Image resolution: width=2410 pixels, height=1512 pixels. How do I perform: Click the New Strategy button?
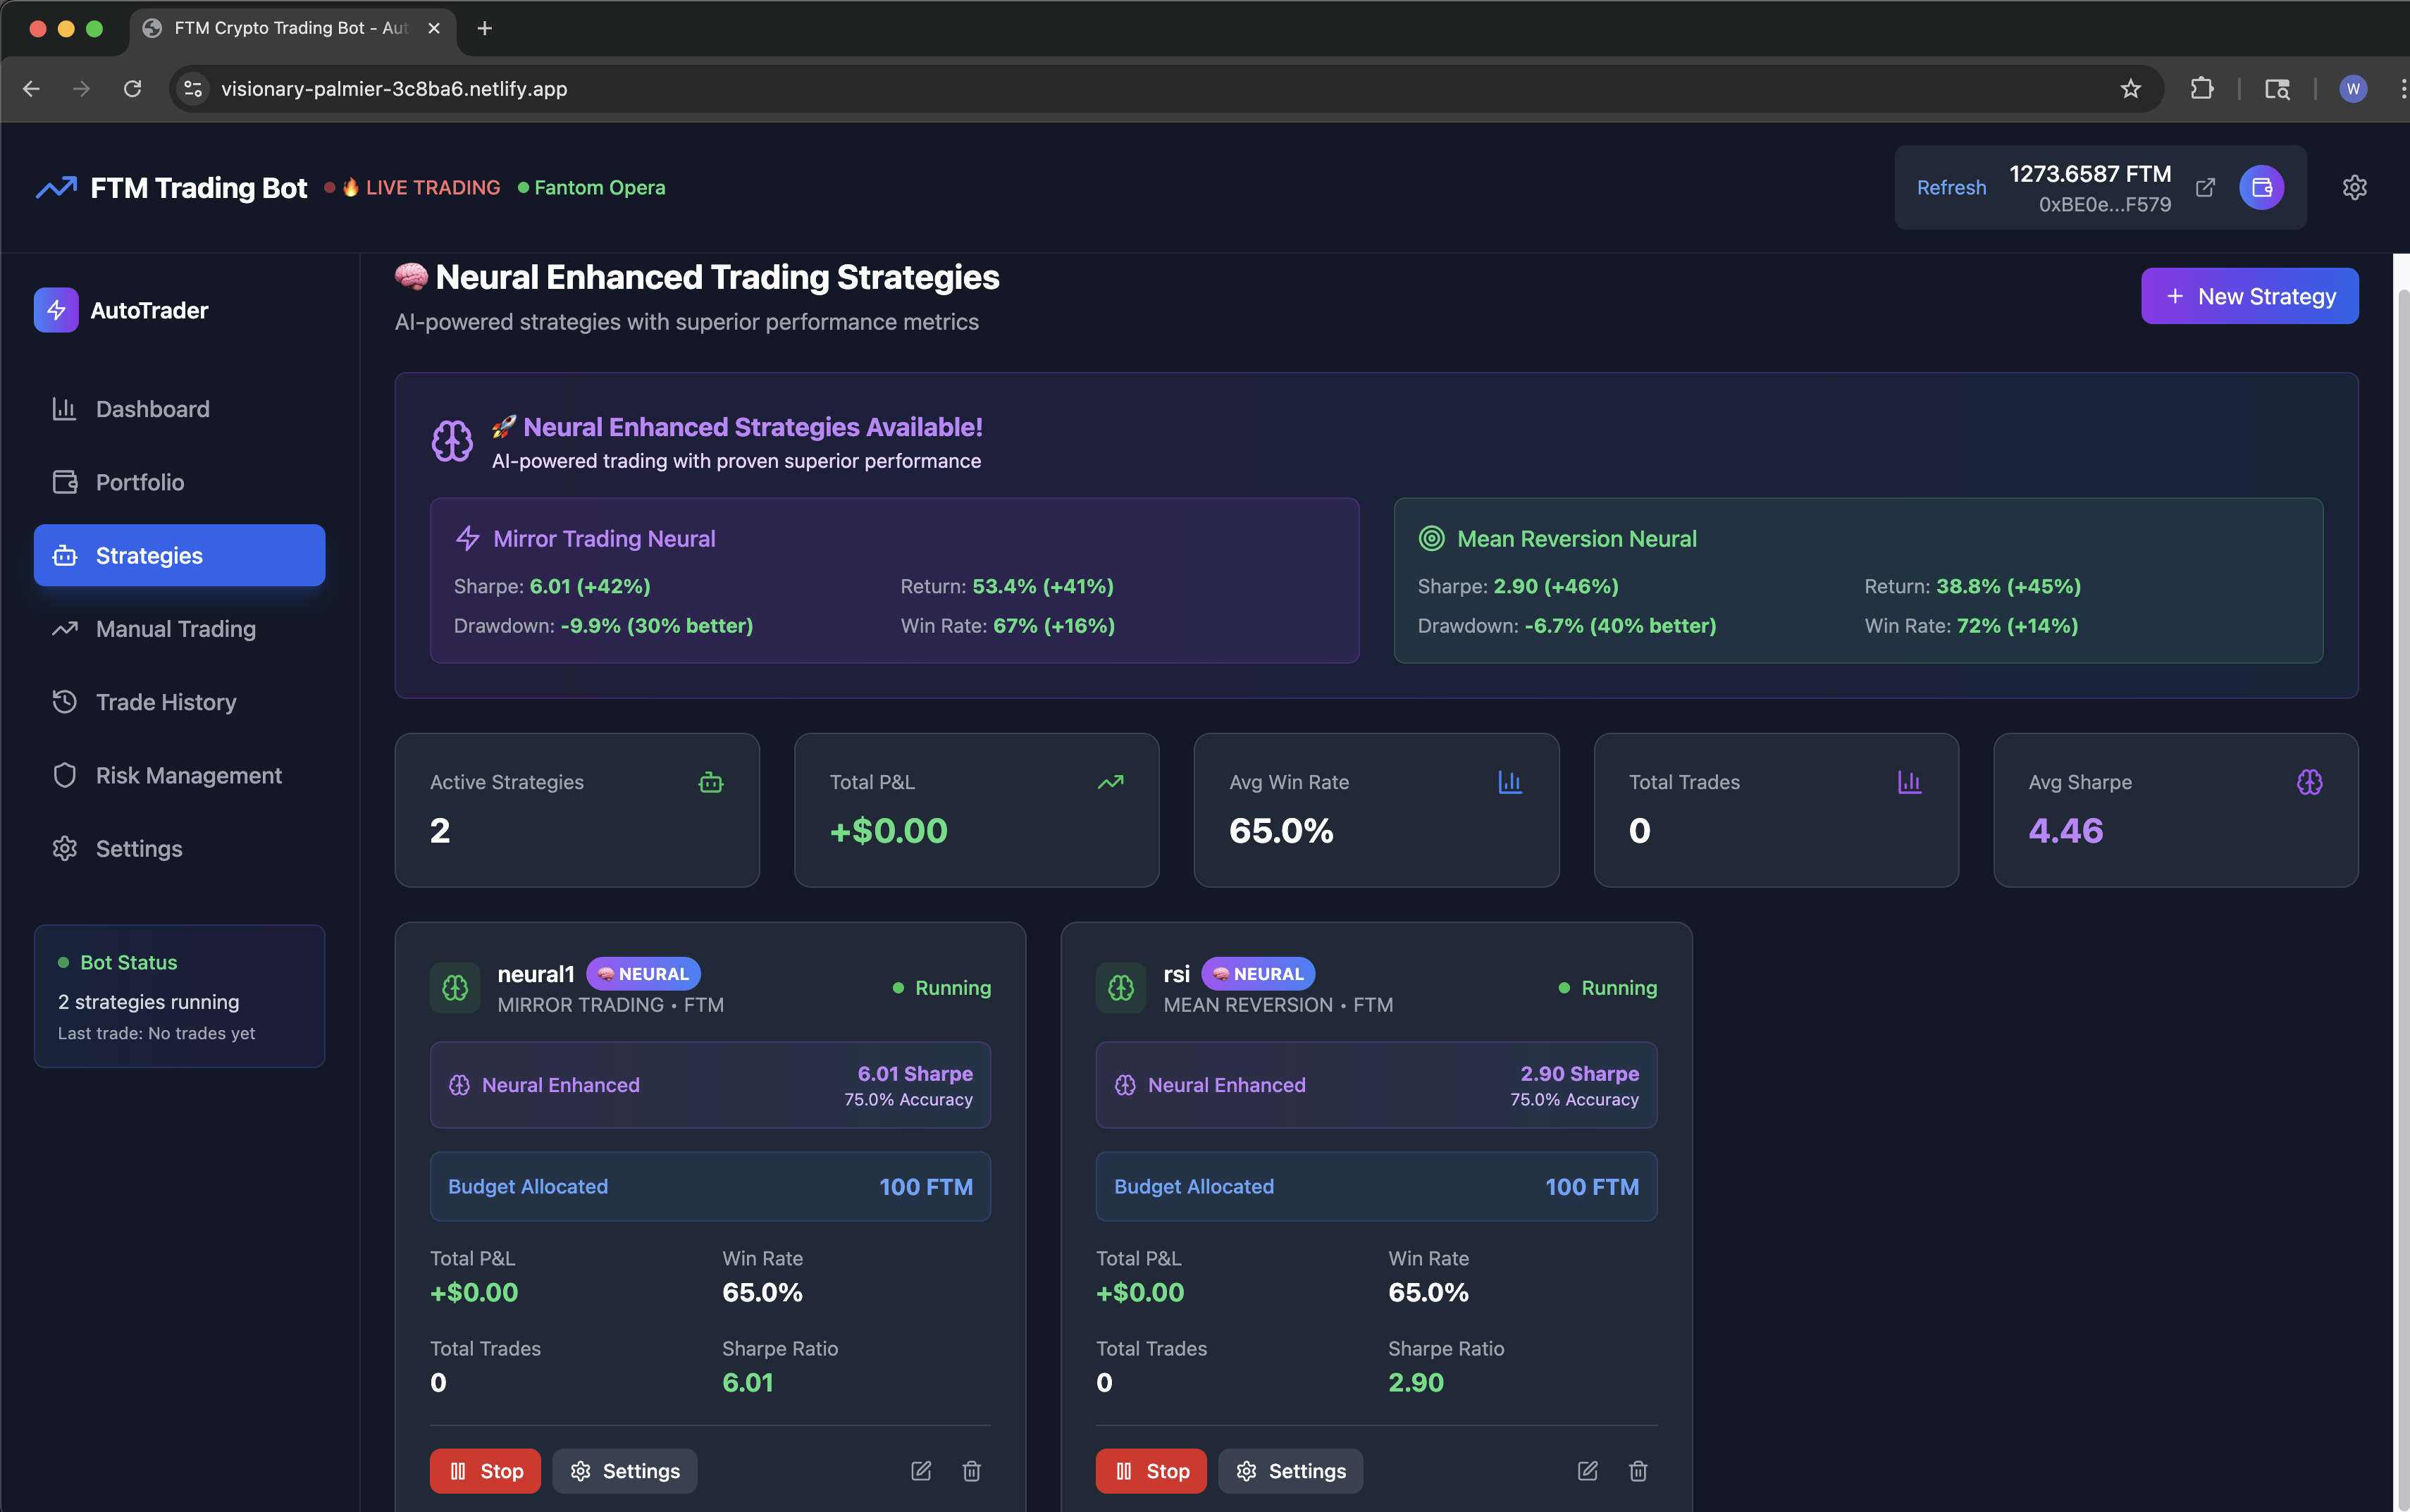pos(2249,296)
